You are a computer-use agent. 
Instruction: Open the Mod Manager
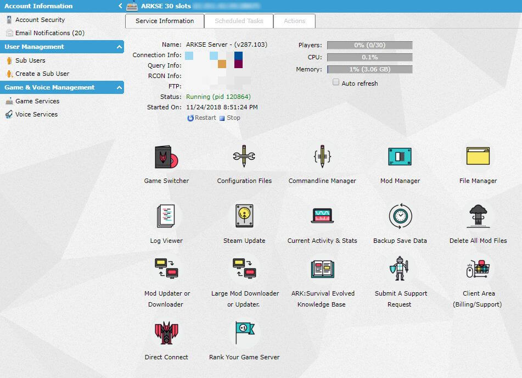click(x=400, y=157)
